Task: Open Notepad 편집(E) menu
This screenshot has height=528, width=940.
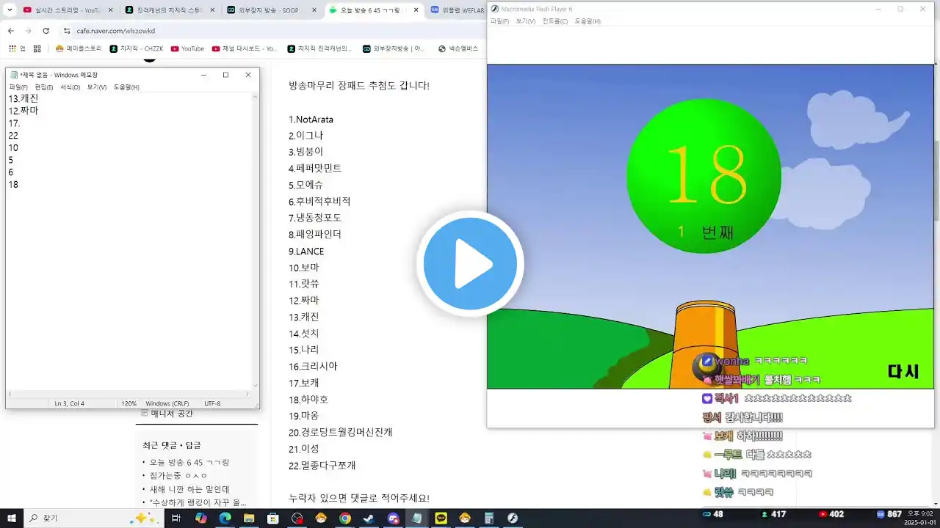Action: [x=44, y=87]
